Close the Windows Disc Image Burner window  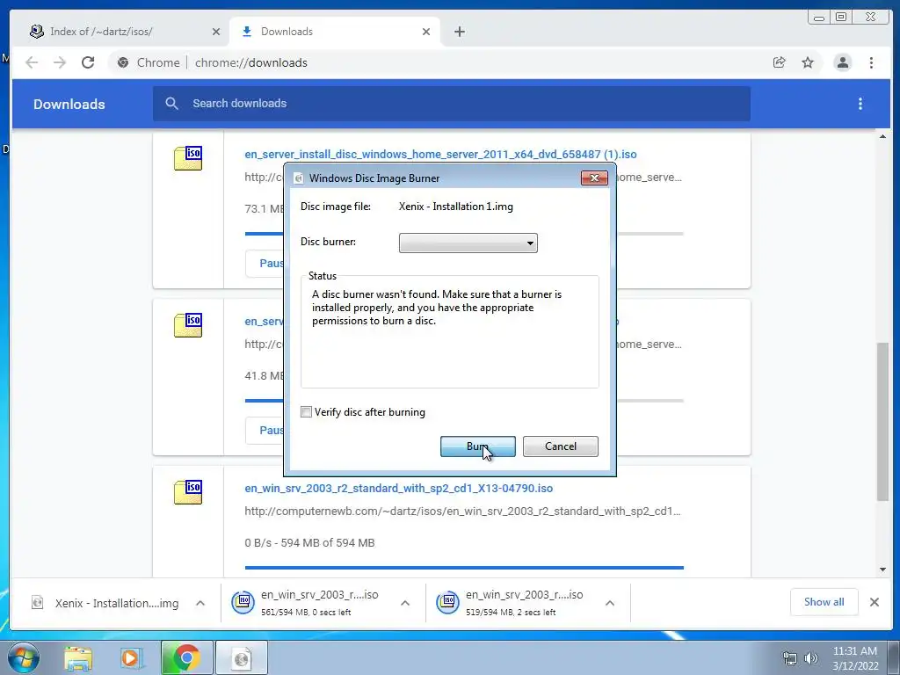click(x=594, y=178)
